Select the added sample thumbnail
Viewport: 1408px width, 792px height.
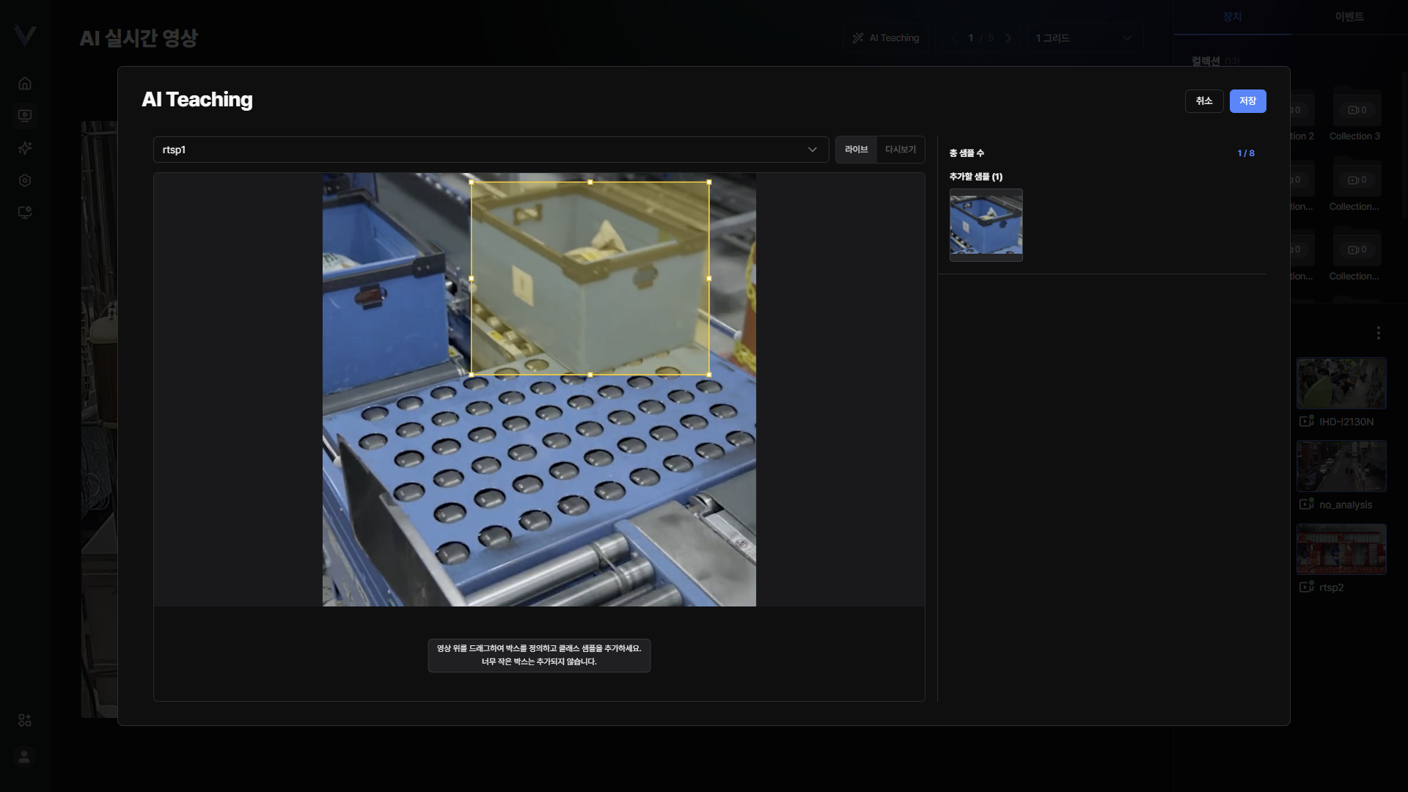click(986, 224)
